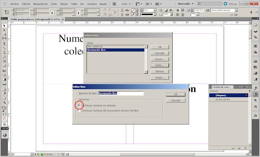The height and width of the screenshot is (157, 260).
Task: Open the Layers panel icon in right dock
Action: click(x=256, y=31)
